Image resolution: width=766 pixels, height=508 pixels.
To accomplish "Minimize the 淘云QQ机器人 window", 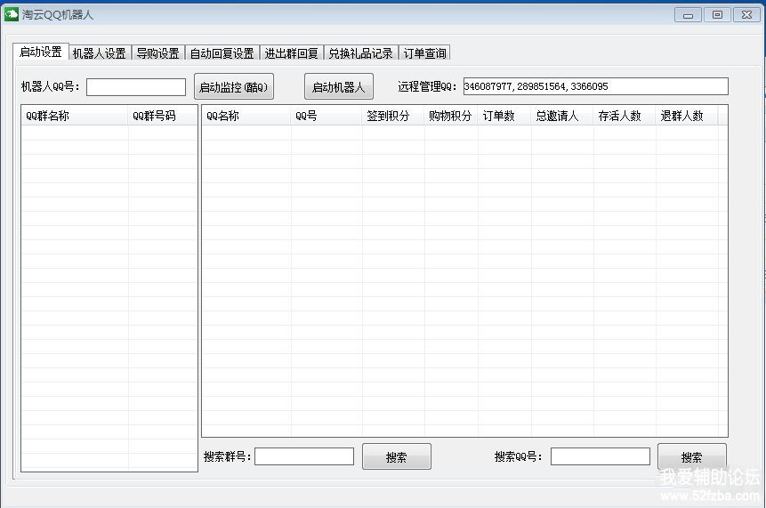I will [688, 15].
